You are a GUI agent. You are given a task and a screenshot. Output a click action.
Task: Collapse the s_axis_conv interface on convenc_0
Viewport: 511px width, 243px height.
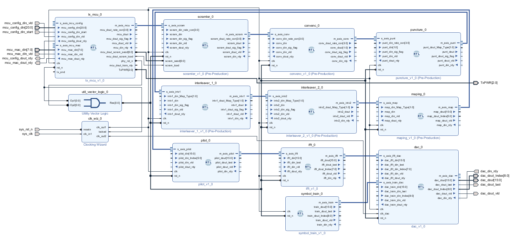[x=272, y=34]
